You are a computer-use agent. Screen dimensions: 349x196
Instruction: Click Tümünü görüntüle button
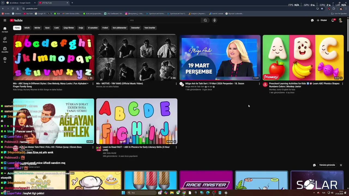click(327, 165)
